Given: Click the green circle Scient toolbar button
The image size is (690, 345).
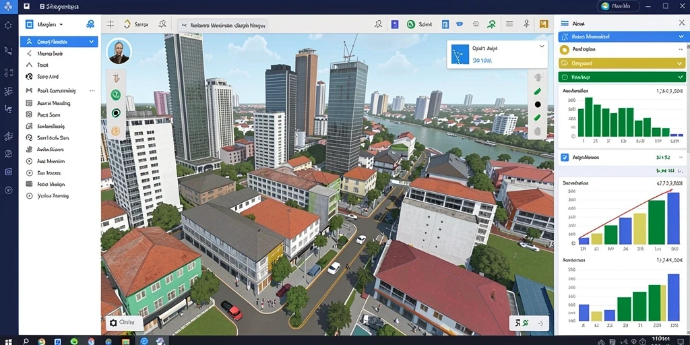Looking at the screenshot, I should click(x=419, y=25).
